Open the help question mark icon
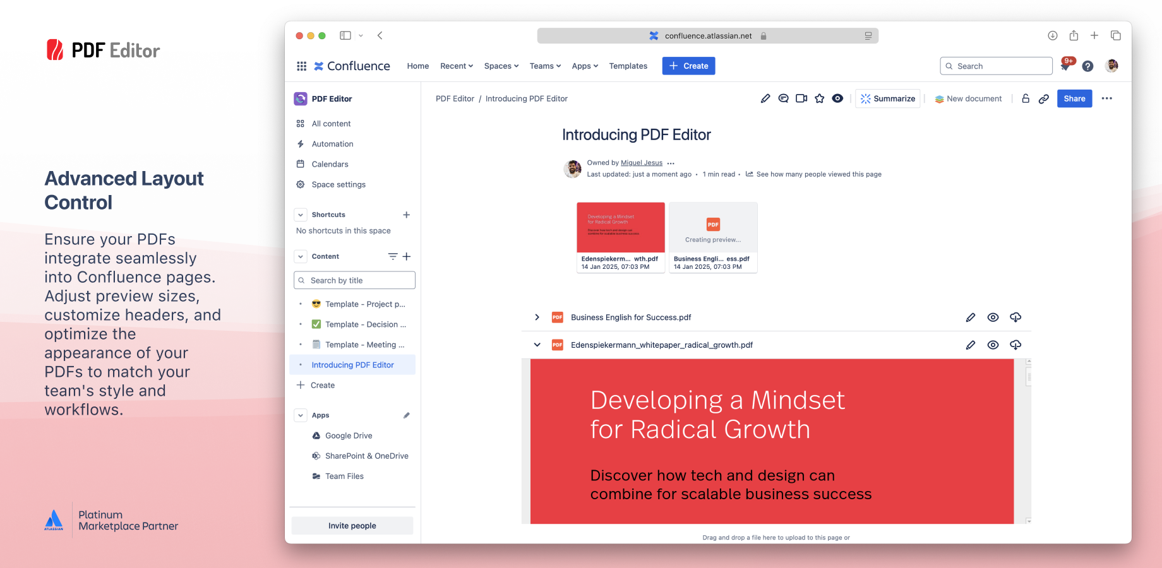 pos(1087,66)
